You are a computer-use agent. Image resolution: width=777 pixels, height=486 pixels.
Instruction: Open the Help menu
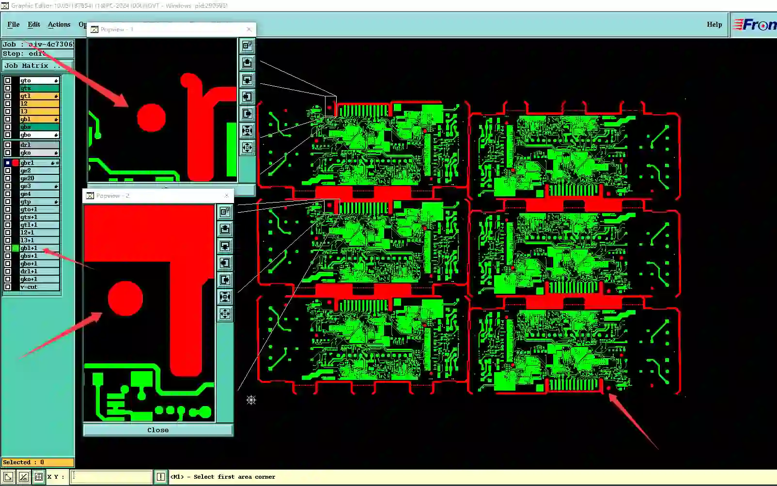pos(714,24)
